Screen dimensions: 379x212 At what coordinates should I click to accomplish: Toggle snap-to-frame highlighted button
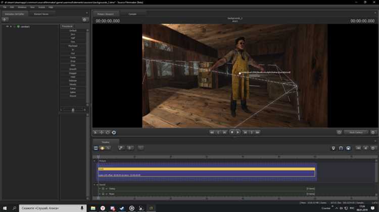pos(348,148)
